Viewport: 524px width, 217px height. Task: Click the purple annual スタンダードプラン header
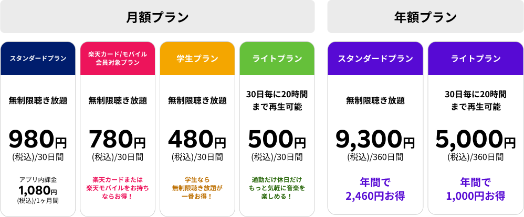click(x=375, y=58)
